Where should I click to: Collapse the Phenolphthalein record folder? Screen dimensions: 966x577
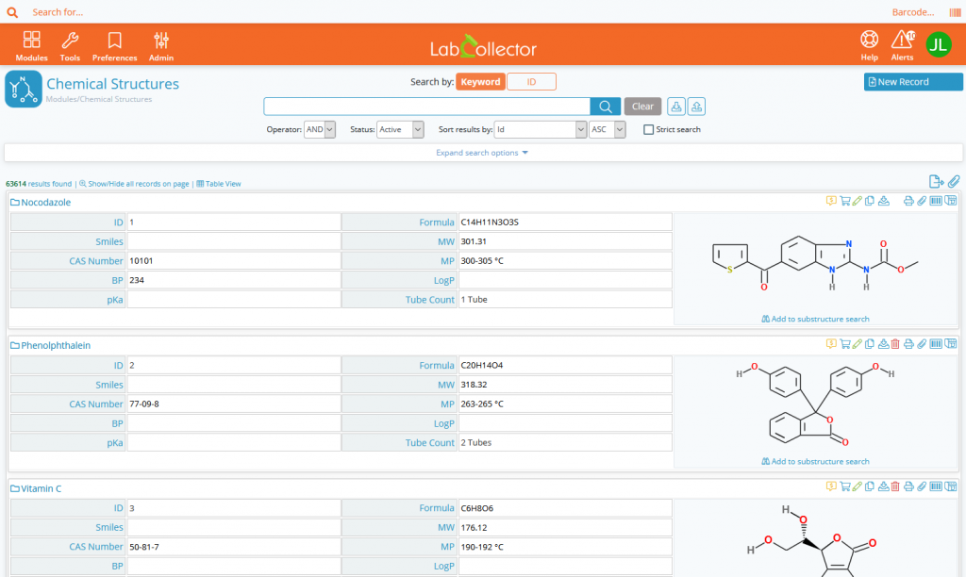(15, 345)
